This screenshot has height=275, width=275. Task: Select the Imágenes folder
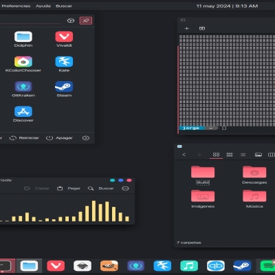tap(203, 199)
